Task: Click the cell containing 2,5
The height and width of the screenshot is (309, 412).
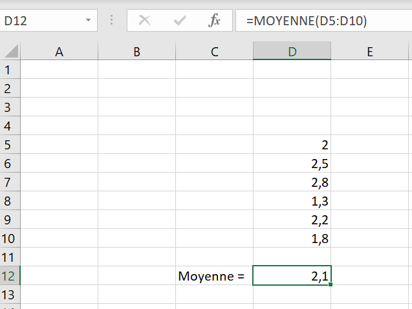Action: [x=292, y=164]
